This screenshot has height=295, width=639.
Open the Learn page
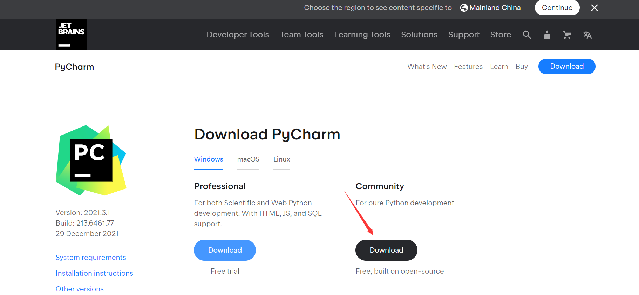tap(499, 67)
